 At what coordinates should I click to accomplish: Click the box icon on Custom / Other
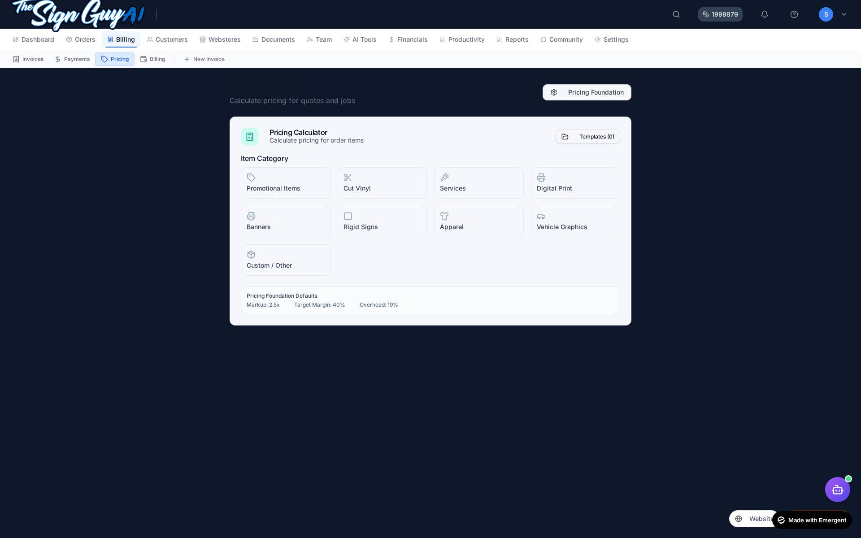[x=251, y=255]
